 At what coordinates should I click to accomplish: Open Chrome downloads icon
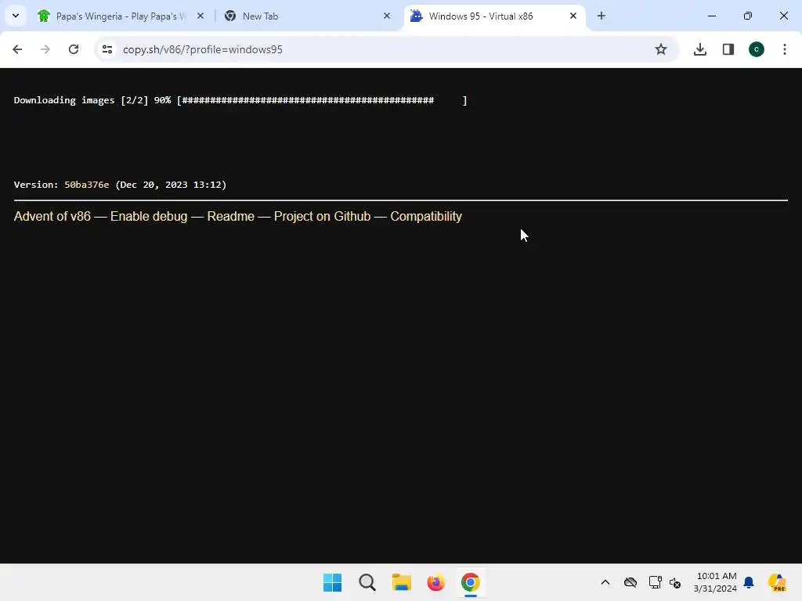tap(699, 49)
